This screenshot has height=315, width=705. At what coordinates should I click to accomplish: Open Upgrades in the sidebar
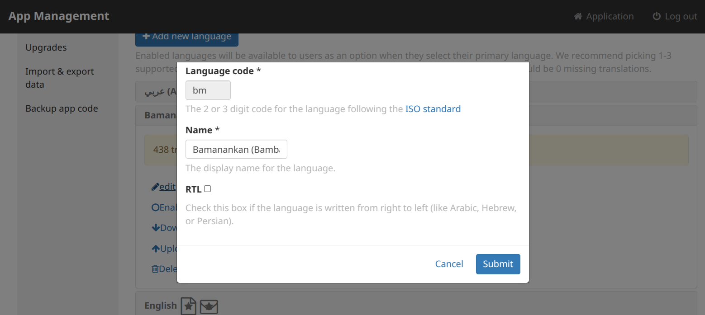[46, 47]
